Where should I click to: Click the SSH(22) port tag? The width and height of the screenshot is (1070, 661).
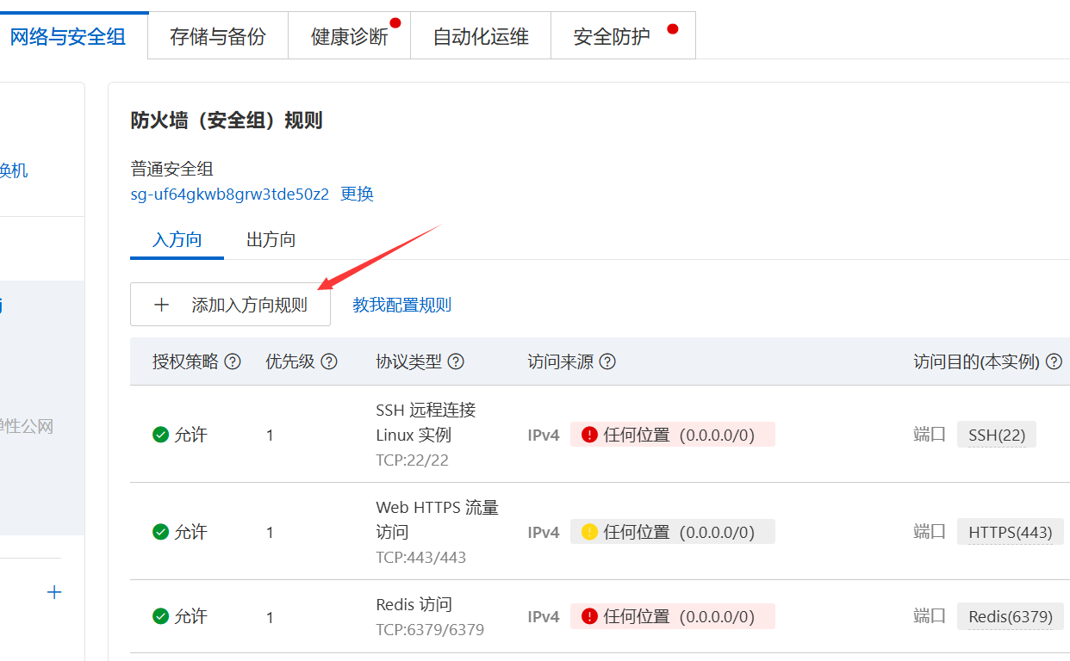tap(997, 435)
